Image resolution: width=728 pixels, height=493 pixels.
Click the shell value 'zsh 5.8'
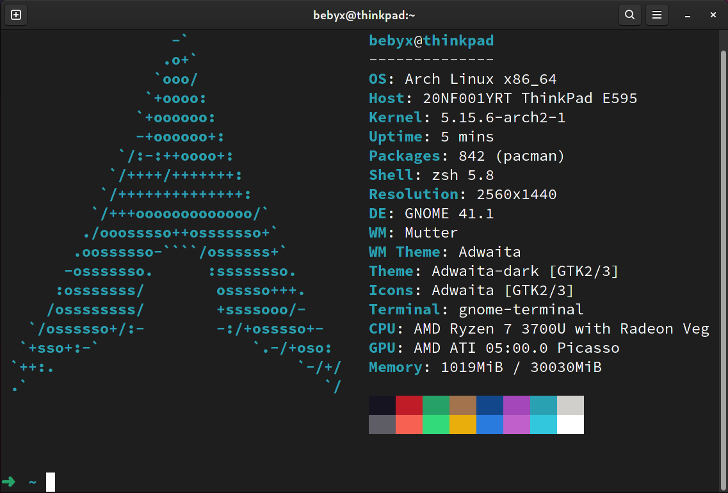463,175
